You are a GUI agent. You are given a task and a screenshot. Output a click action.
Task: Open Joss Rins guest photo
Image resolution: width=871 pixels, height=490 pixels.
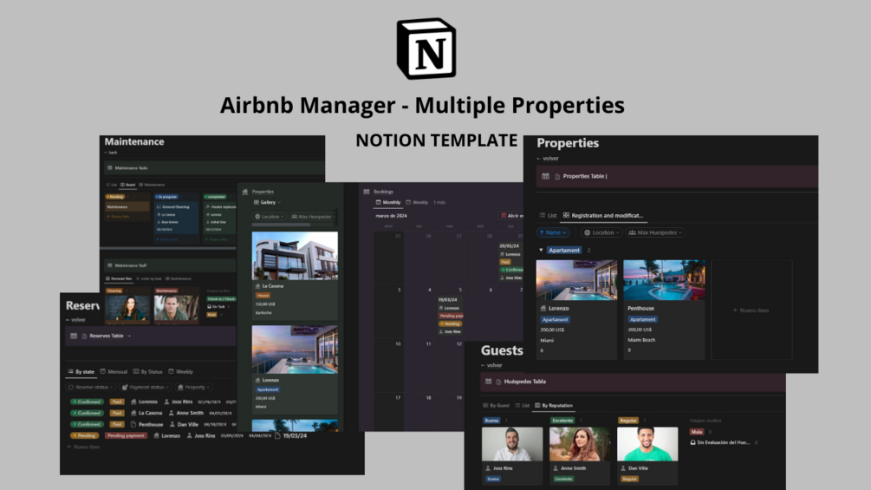click(512, 444)
